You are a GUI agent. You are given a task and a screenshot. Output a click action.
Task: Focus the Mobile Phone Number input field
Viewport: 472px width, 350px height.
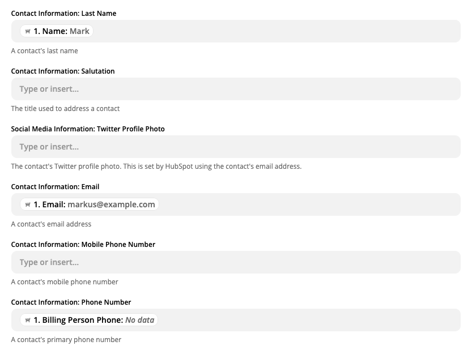click(x=236, y=262)
